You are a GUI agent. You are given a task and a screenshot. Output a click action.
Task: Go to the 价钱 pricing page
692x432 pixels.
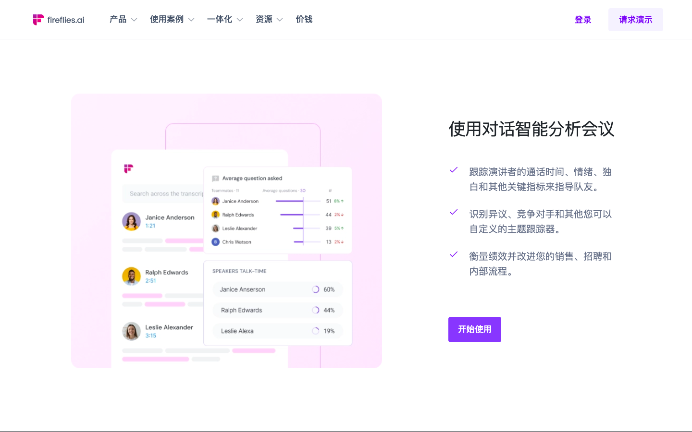pyautogui.click(x=304, y=20)
